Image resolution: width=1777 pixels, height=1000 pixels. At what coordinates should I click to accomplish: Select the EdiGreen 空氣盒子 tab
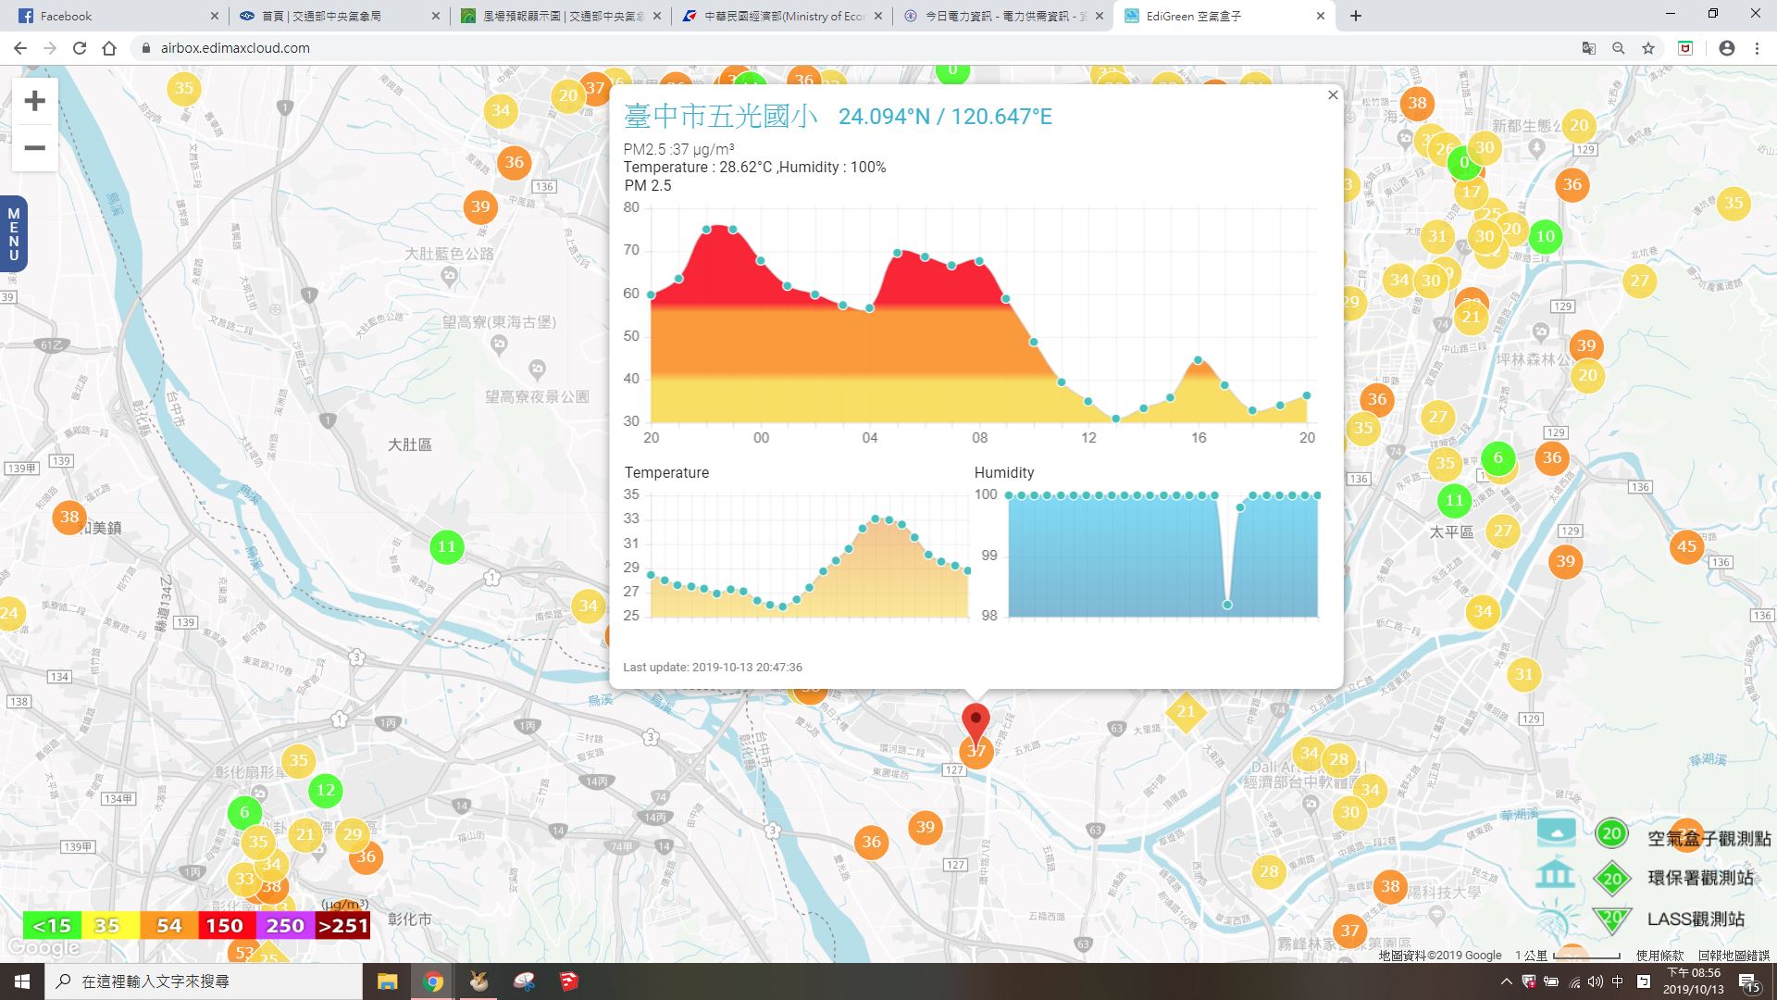point(1225,16)
